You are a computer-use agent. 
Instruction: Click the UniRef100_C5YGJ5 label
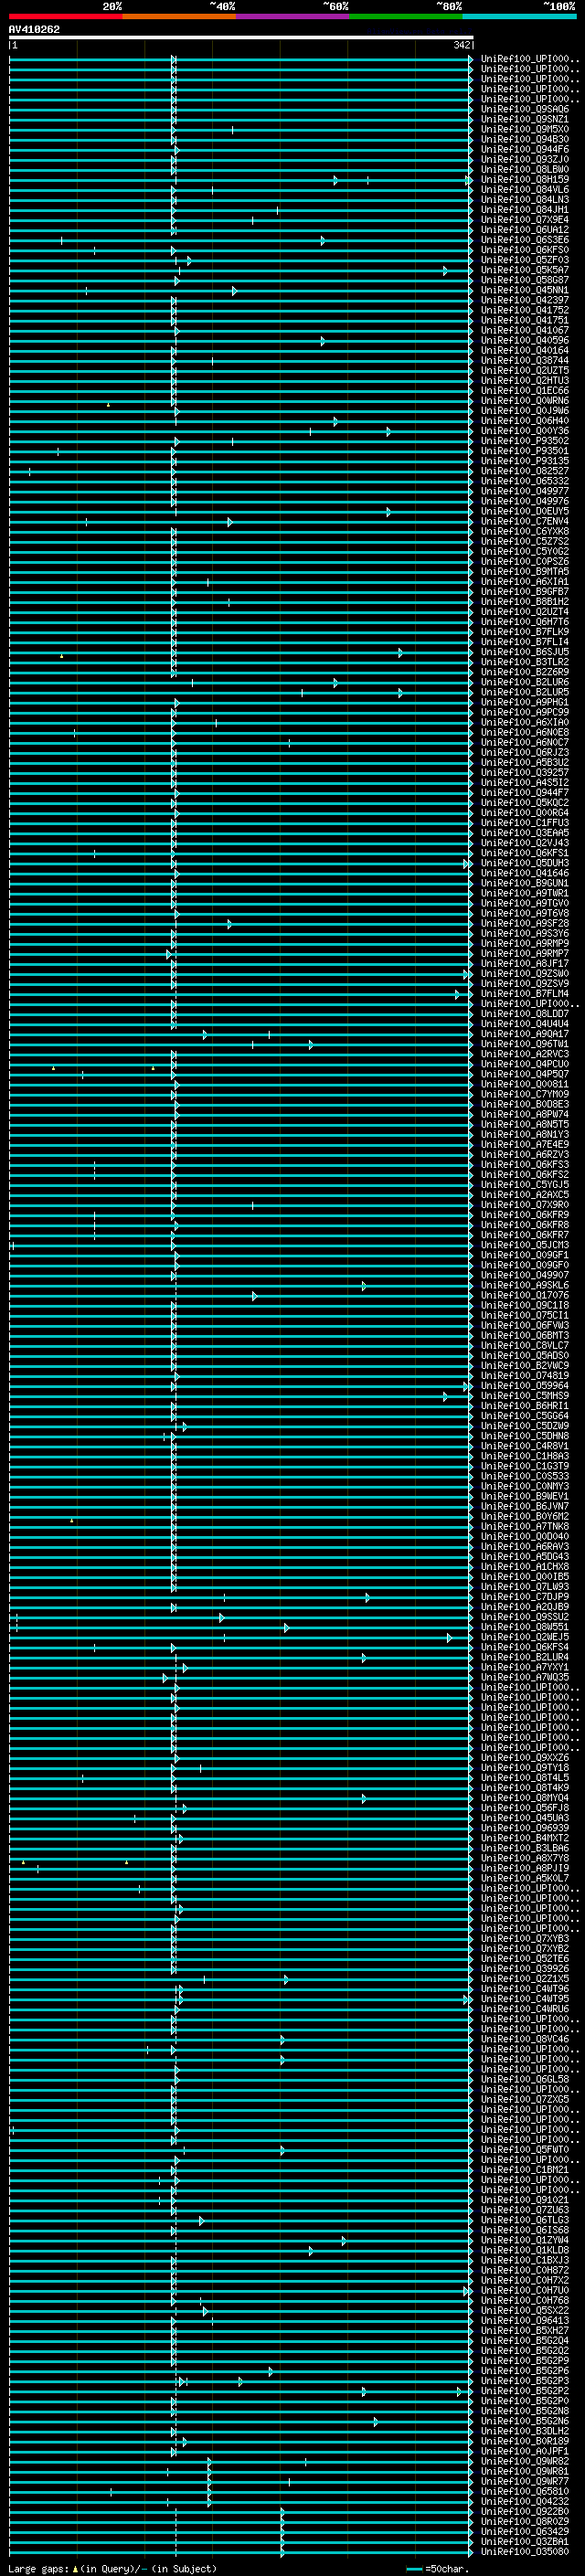(525, 1185)
